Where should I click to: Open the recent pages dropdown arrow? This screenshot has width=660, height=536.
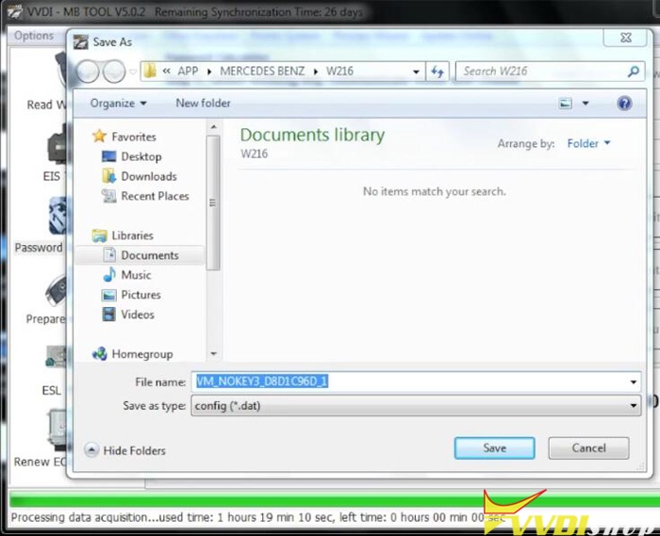coord(133,72)
